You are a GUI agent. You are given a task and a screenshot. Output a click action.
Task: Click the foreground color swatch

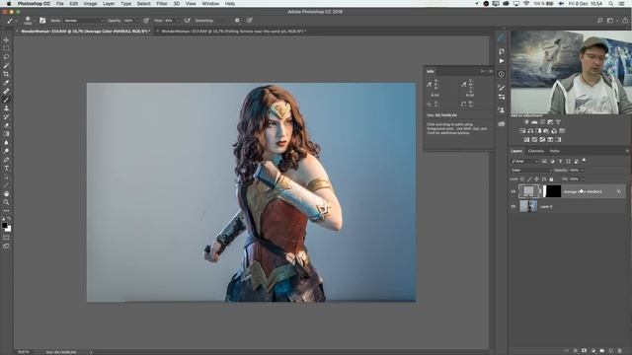tap(4, 225)
